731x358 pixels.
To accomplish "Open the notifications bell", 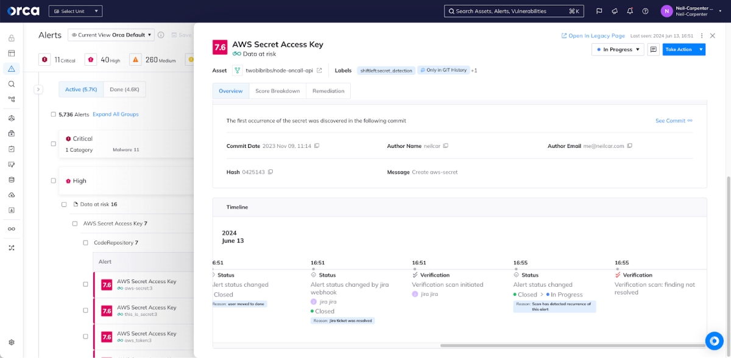I will click(x=630, y=11).
